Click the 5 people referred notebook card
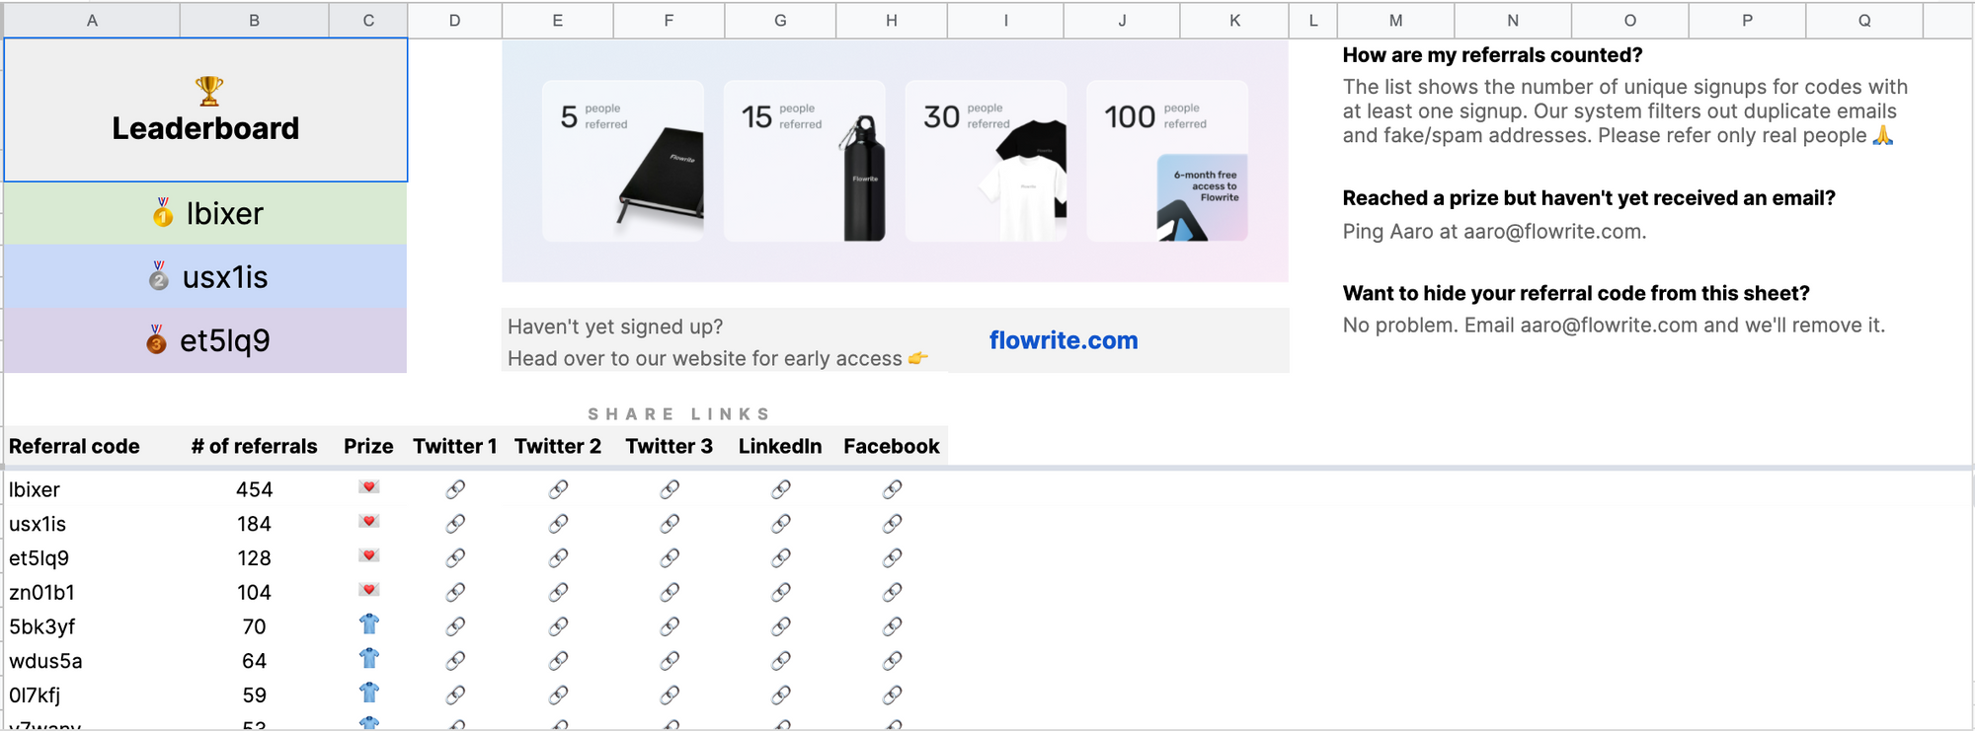Image resolution: width=1975 pixels, height=731 pixels. click(623, 161)
